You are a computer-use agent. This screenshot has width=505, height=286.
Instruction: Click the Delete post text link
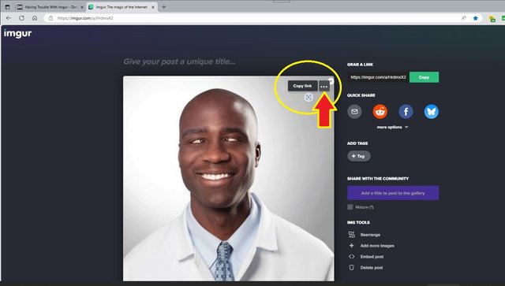click(x=372, y=268)
